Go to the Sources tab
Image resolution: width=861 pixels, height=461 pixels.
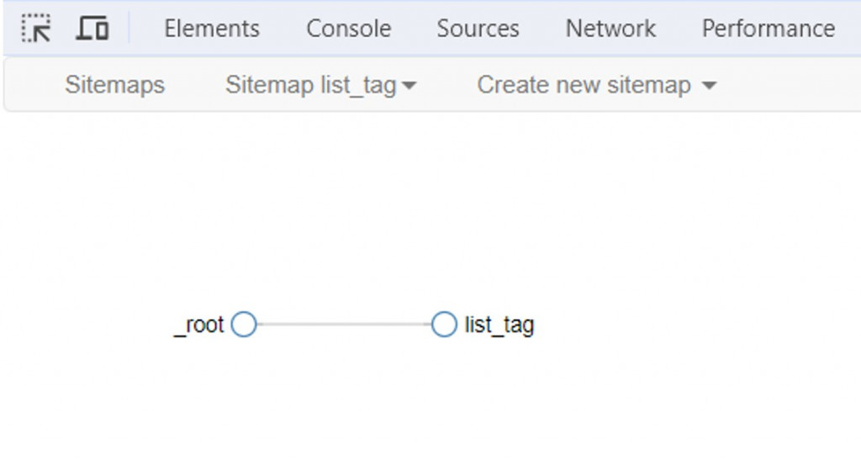[478, 28]
